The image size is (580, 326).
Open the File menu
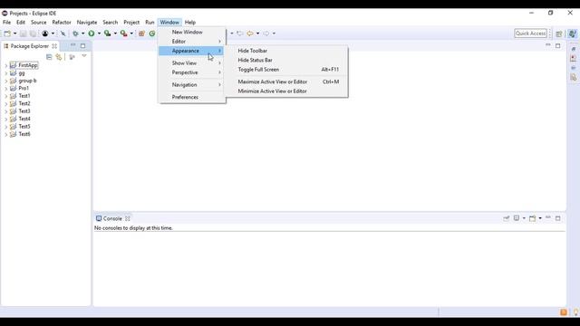pyautogui.click(x=6, y=22)
